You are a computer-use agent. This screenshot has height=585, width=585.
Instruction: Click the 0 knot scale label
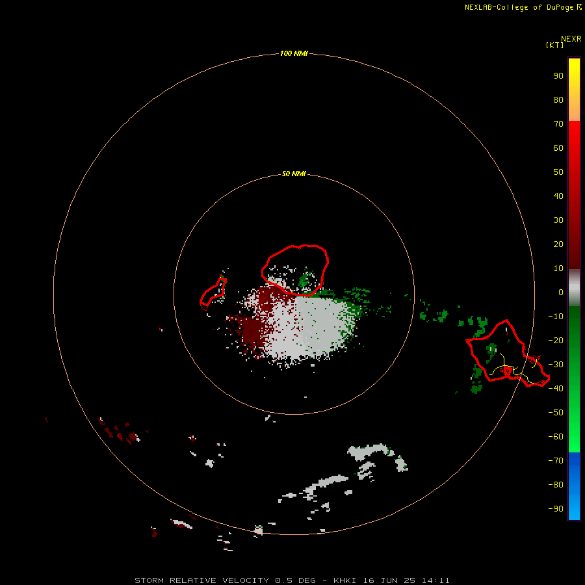(x=561, y=292)
